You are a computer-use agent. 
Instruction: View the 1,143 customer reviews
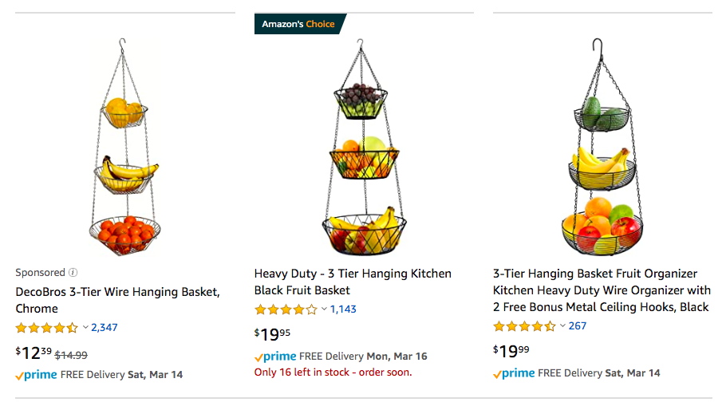click(x=343, y=309)
